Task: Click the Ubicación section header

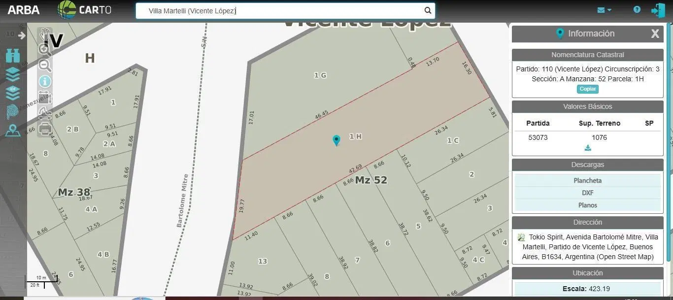Action: 587,273
